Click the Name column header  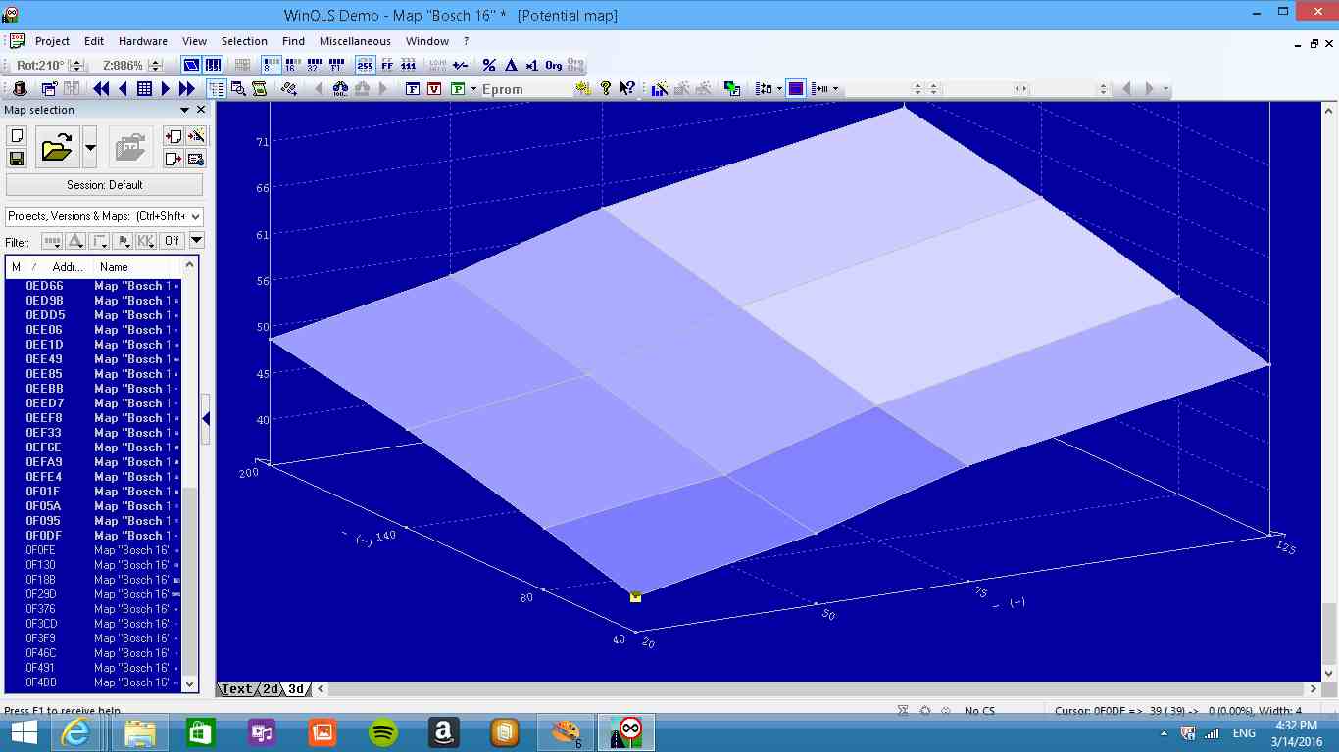(114, 266)
